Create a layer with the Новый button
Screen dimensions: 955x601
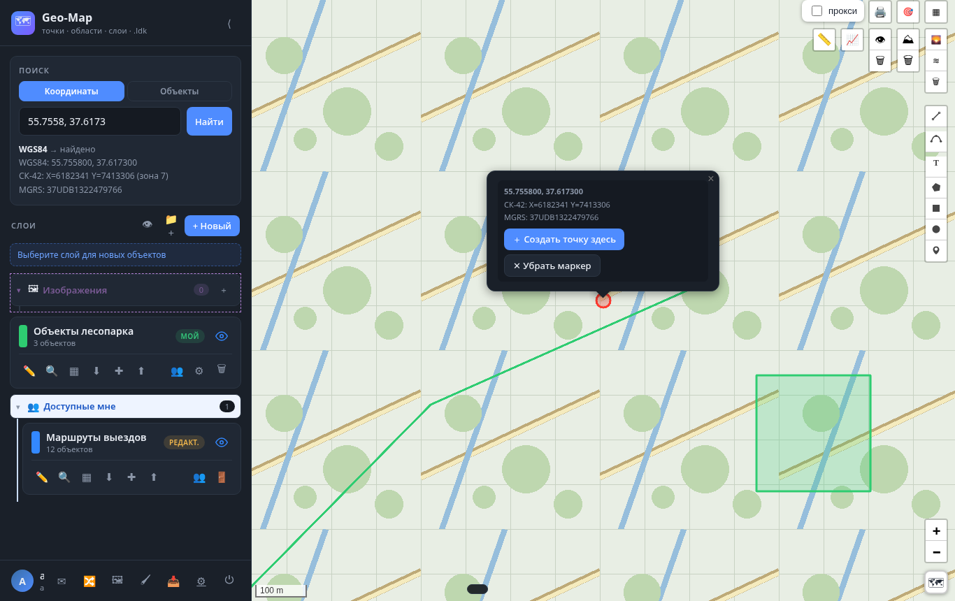coord(212,226)
